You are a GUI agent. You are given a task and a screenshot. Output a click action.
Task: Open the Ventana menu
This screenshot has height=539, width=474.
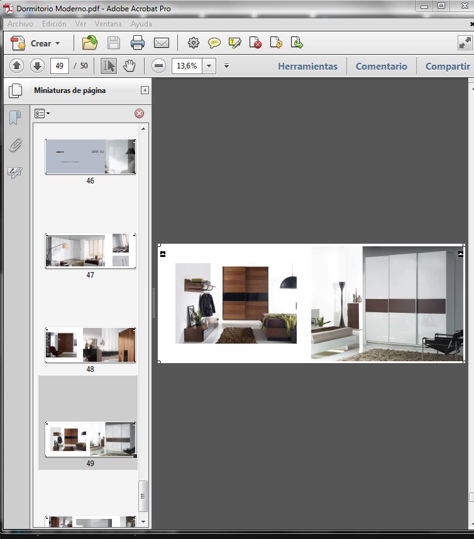point(108,24)
